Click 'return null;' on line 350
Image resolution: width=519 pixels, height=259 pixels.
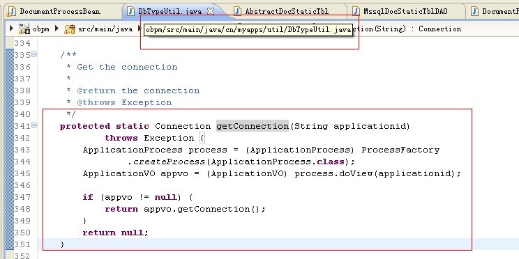click(116, 233)
